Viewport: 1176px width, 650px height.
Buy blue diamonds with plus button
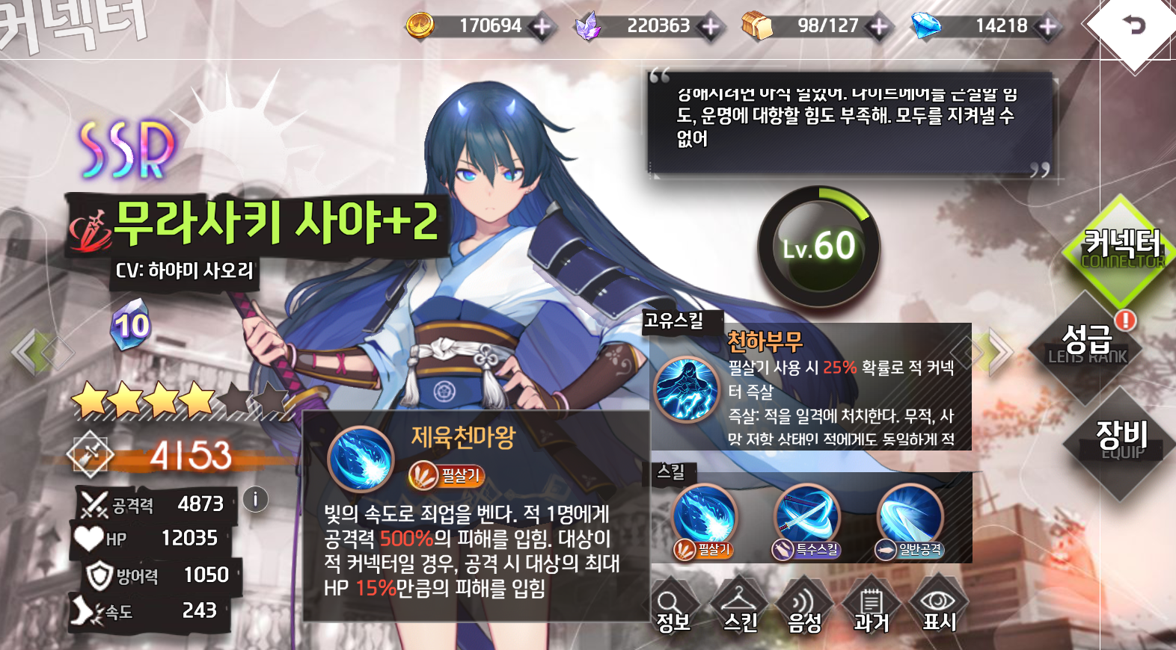click(1049, 27)
